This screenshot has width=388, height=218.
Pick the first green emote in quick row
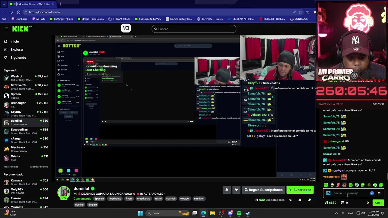click(x=326, y=185)
